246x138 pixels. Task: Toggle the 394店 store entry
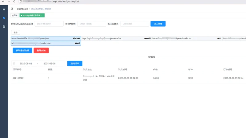point(46,43)
